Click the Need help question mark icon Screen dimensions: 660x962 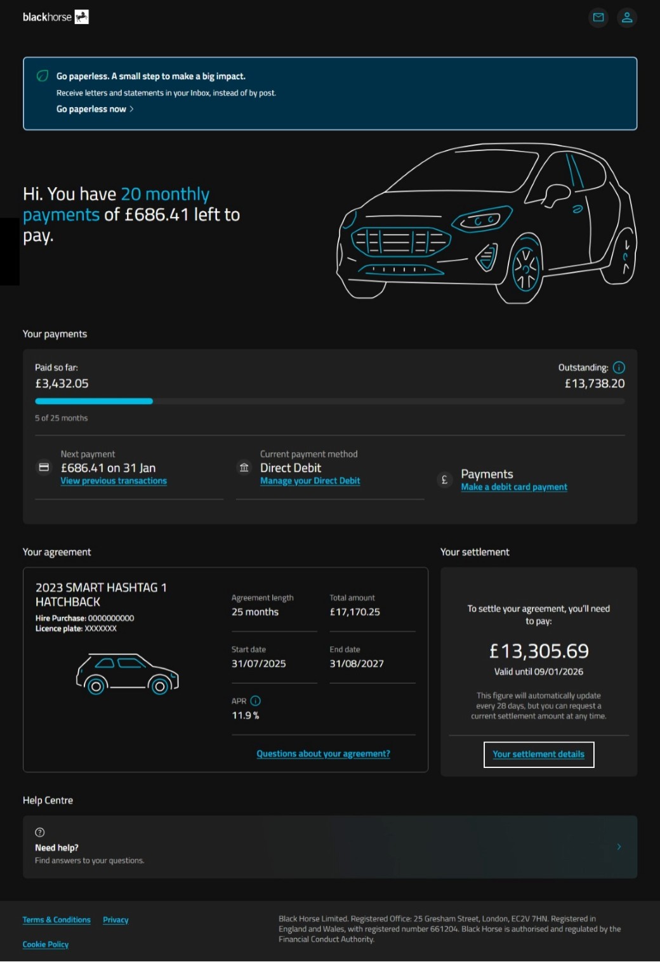(40, 832)
